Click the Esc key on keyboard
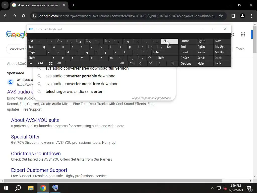Image resolution: width=257 pixels, height=193 pixels. (x=32, y=41)
